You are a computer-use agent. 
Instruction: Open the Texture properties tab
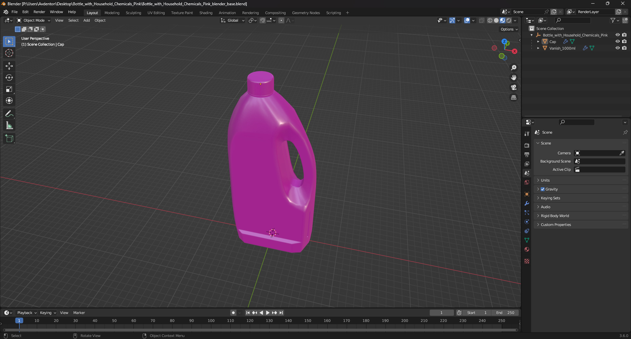[527, 261]
